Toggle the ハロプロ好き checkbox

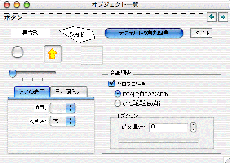click(x=111, y=83)
